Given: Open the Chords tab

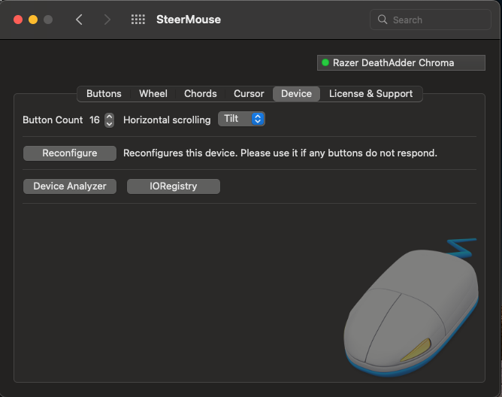Looking at the screenshot, I should (201, 94).
